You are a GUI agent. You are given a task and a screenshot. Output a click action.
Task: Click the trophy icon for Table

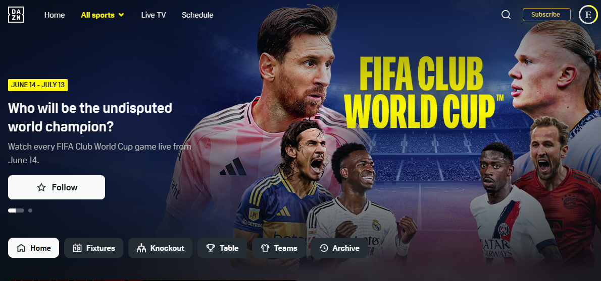[211, 248]
